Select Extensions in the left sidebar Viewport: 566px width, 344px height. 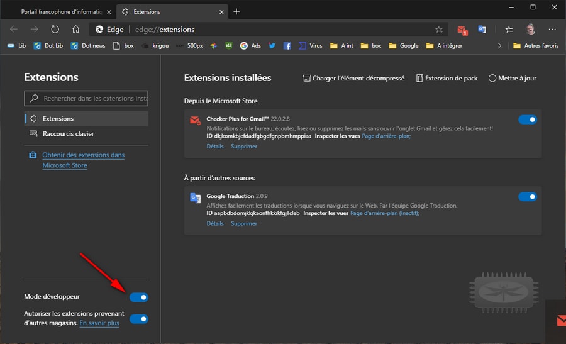[x=86, y=118]
